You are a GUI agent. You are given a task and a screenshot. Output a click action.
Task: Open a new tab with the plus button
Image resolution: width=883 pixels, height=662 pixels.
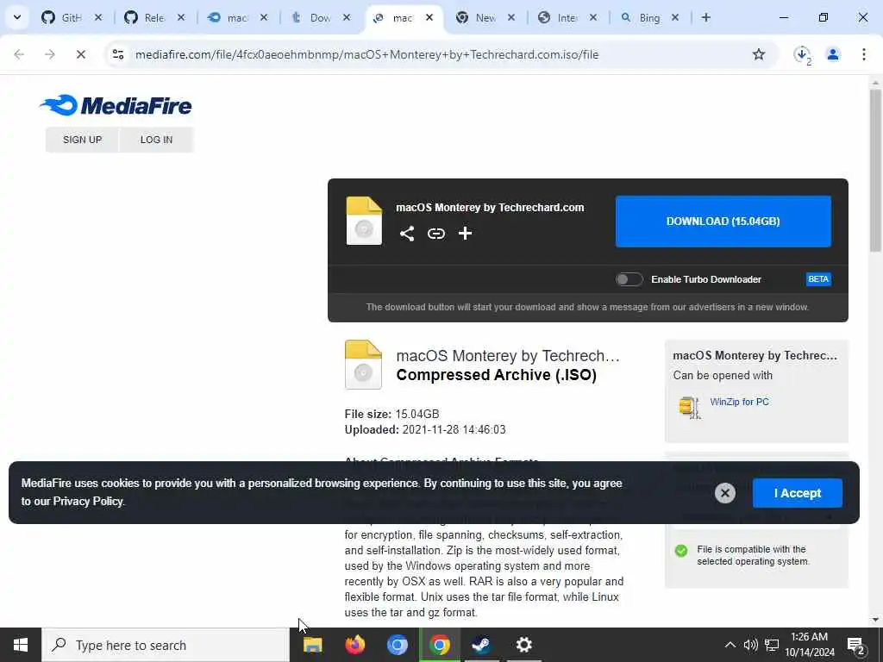pyautogui.click(x=705, y=17)
